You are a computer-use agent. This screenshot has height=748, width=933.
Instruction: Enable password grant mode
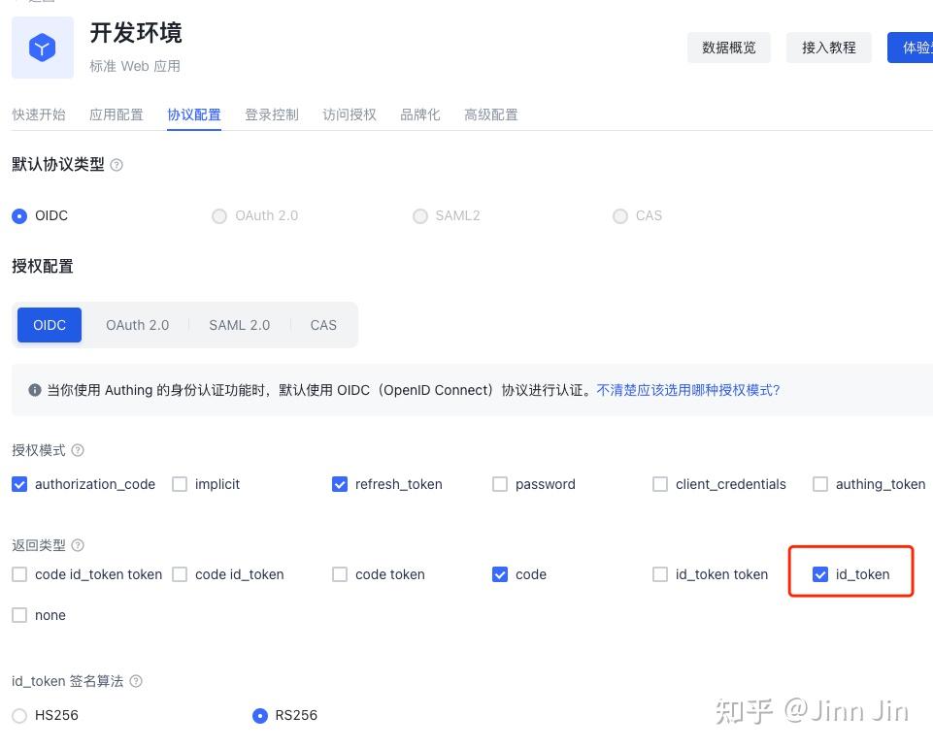coord(500,484)
